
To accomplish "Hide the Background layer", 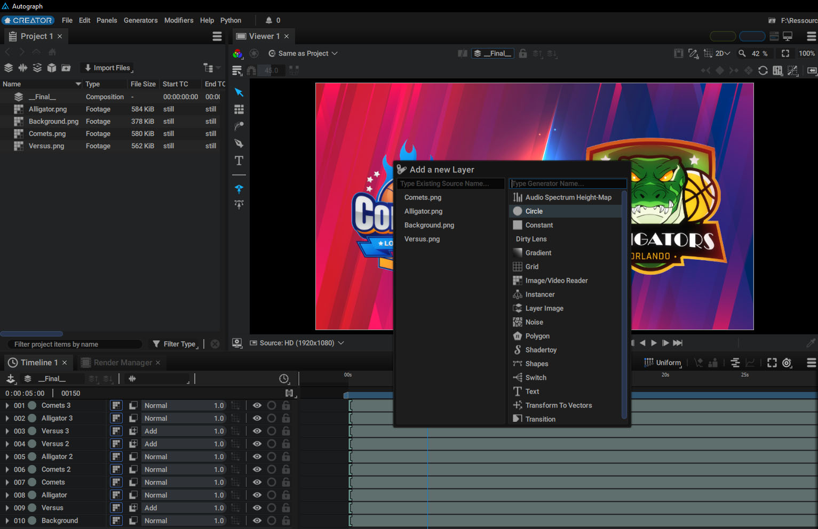I will (x=257, y=520).
